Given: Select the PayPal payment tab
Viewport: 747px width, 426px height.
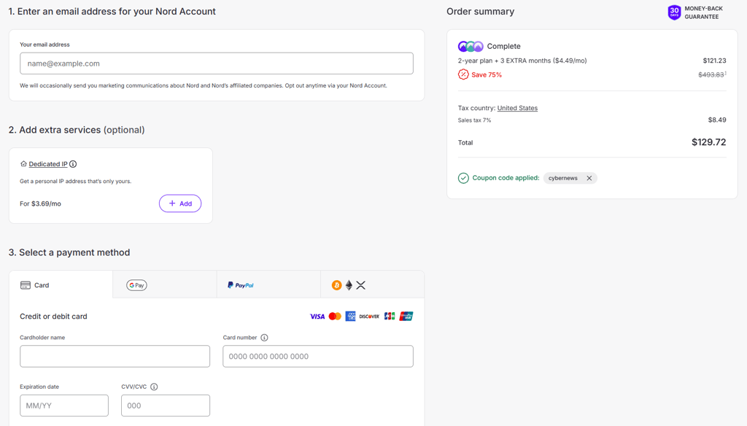Looking at the screenshot, I should (268, 285).
